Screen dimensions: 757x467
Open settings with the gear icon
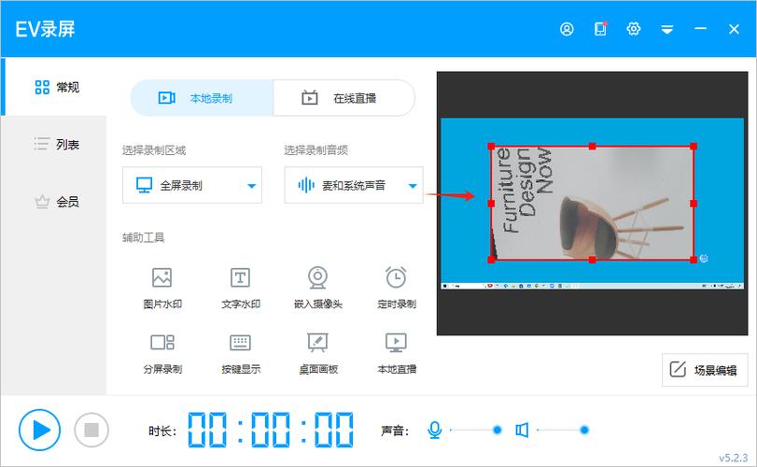[634, 29]
